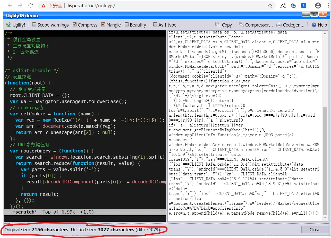Click the 'var reg = new RegExp' code line
Image resolution: width=331 pixels, height=238 pixels.
[x=90, y=120]
